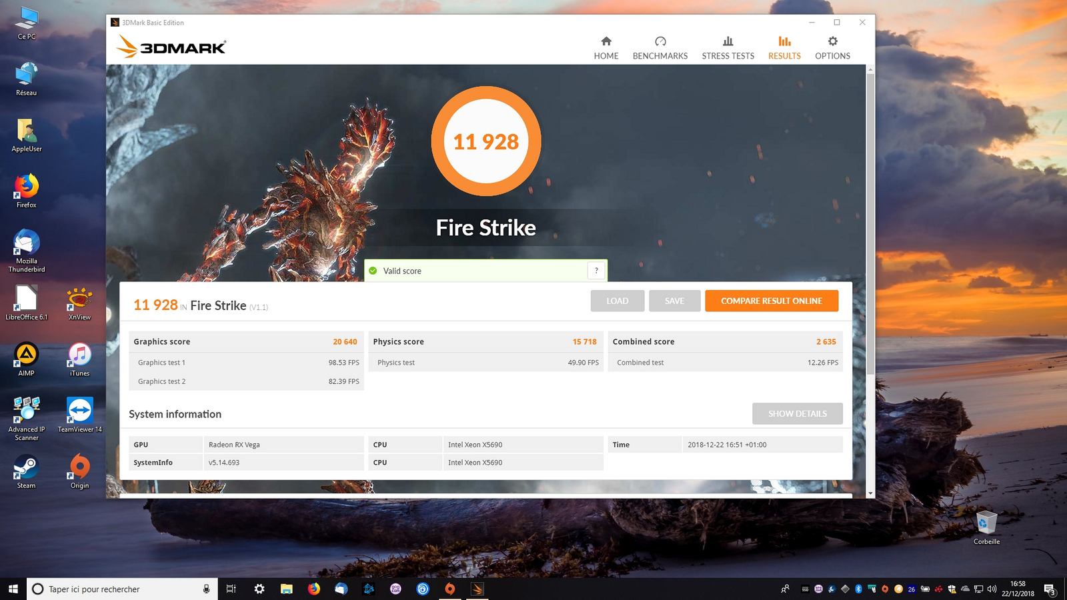Viewport: 1067px width, 600px height.
Task: Select the XnView desktop shortcut
Action: coord(79,303)
